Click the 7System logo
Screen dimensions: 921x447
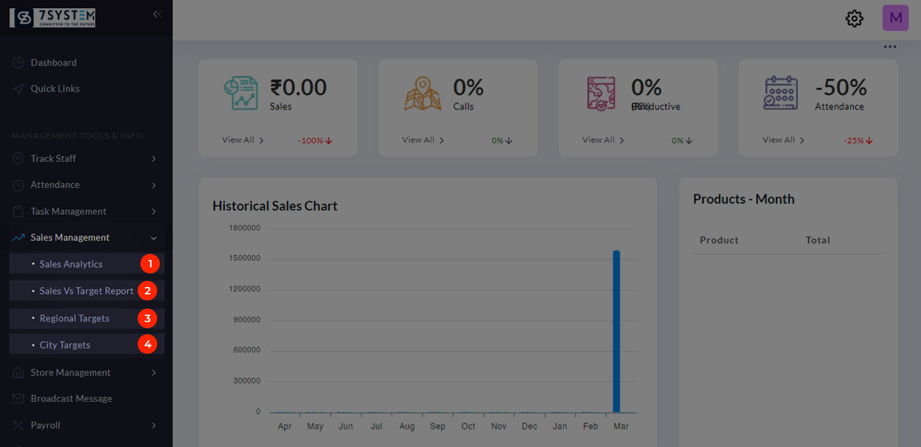click(x=53, y=18)
